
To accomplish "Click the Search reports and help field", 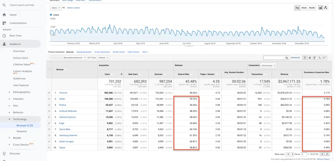I will pos(22,5).
